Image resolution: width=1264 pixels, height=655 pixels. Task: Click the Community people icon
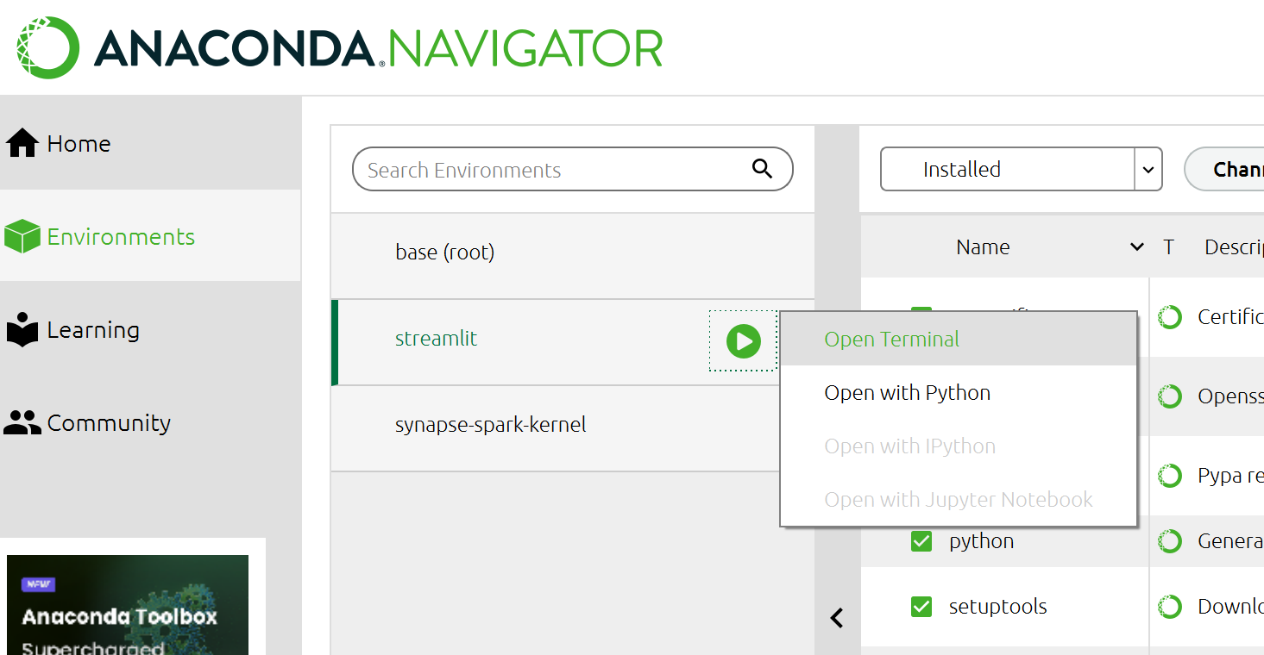tap(22, 422)
